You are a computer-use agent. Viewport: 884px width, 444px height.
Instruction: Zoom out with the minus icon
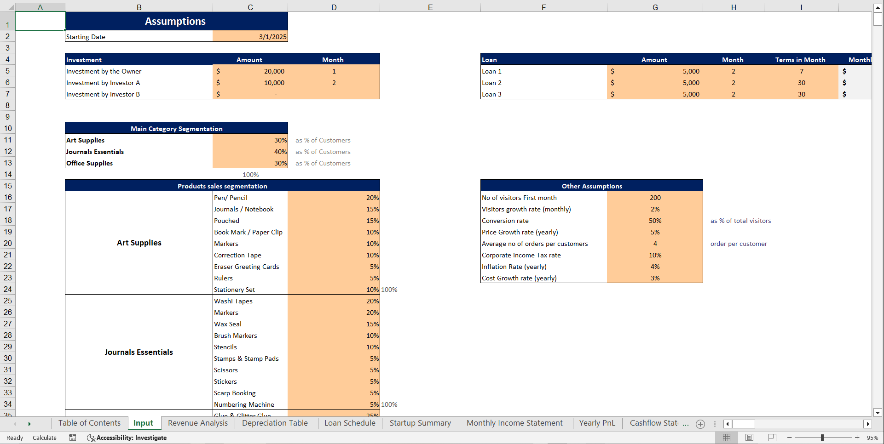pos(789,438)
